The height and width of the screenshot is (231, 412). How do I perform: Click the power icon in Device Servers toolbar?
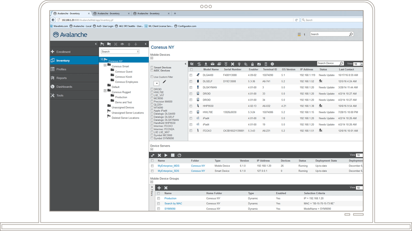click(179, 155)
